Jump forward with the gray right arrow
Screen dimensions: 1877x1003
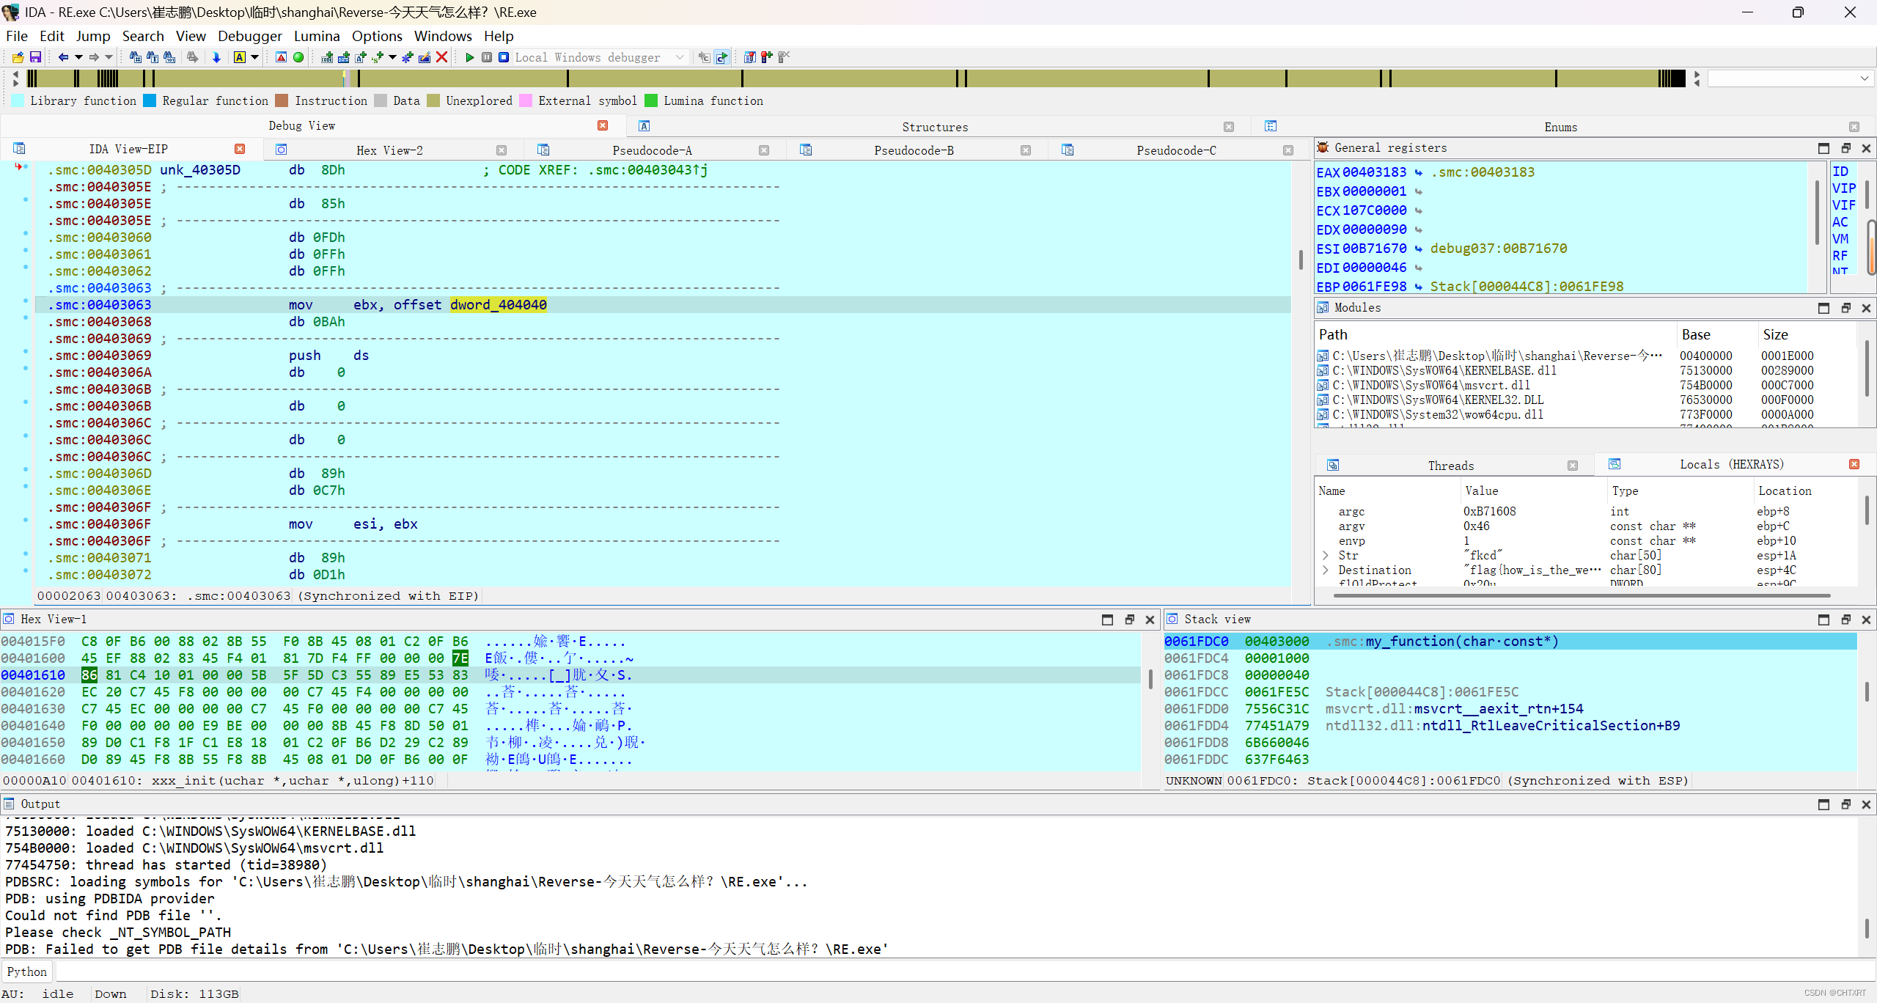[94, 57]
